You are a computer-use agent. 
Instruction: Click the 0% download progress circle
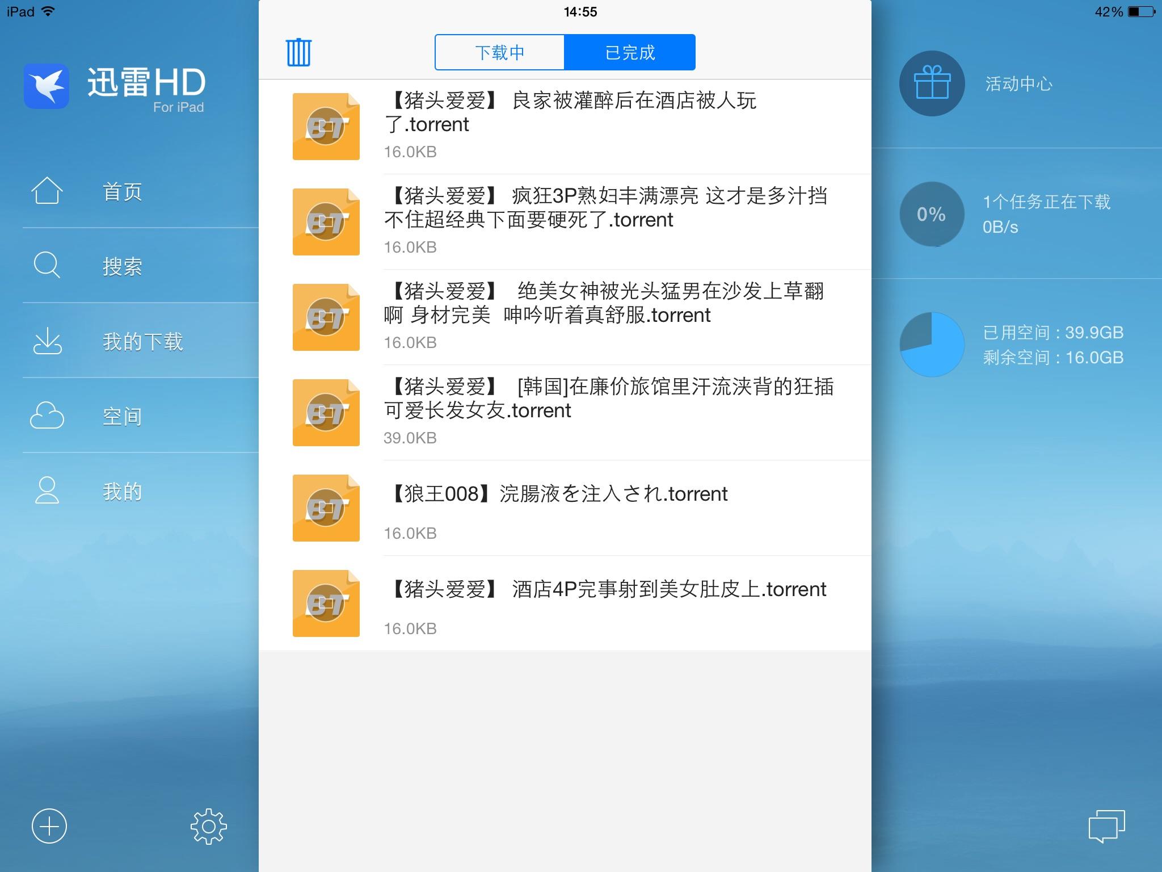932,214
